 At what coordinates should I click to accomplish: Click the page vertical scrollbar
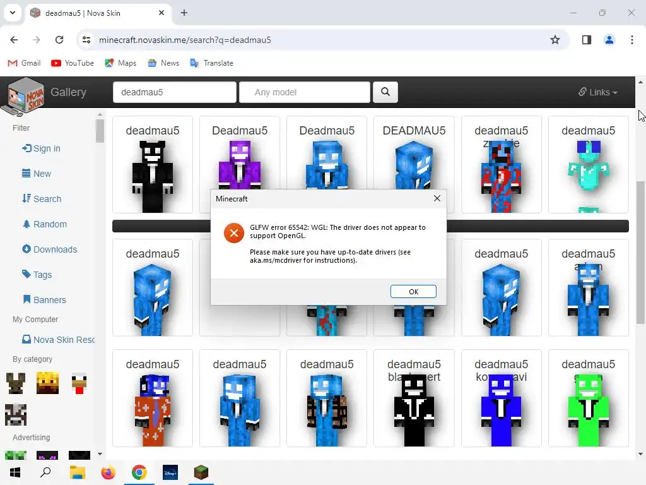click(x=640, y=253)
